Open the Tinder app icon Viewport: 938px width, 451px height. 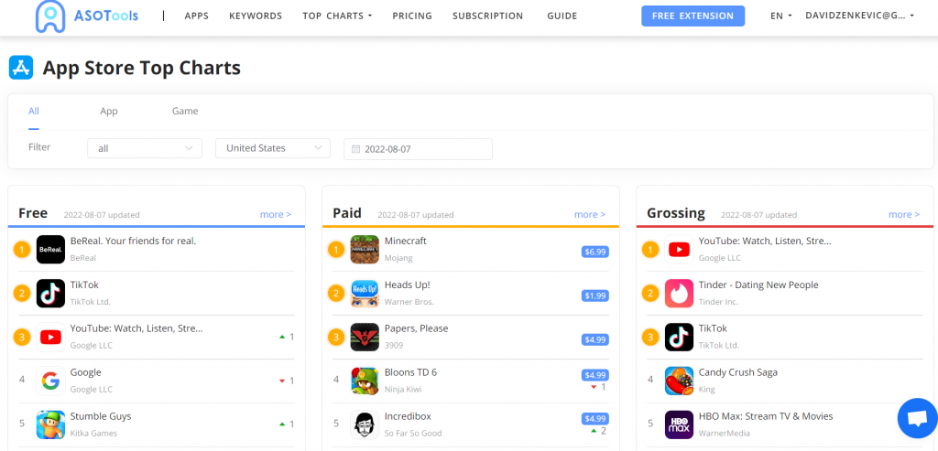[x=679, y=294]
